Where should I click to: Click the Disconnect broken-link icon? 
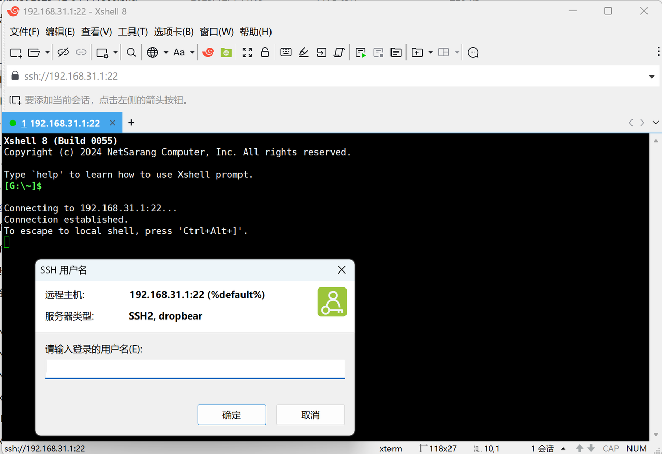63,52
